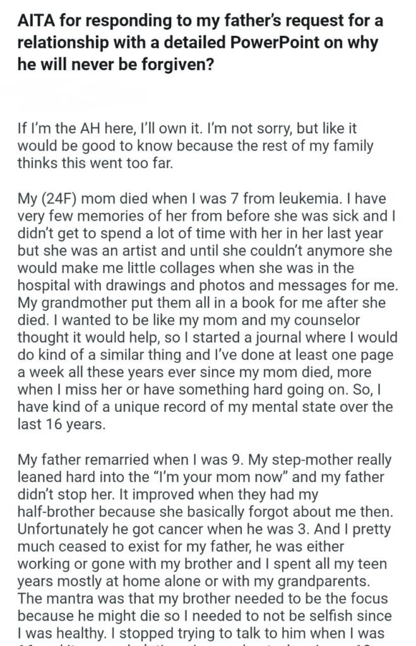This screenshot has height=646, width=416.
Task: Click the post title beginning "AITA for responding"
Action: tap(200, 42)
